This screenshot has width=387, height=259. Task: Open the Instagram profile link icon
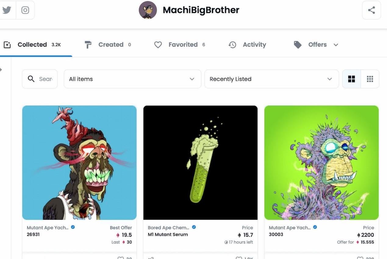click(25, 10)
